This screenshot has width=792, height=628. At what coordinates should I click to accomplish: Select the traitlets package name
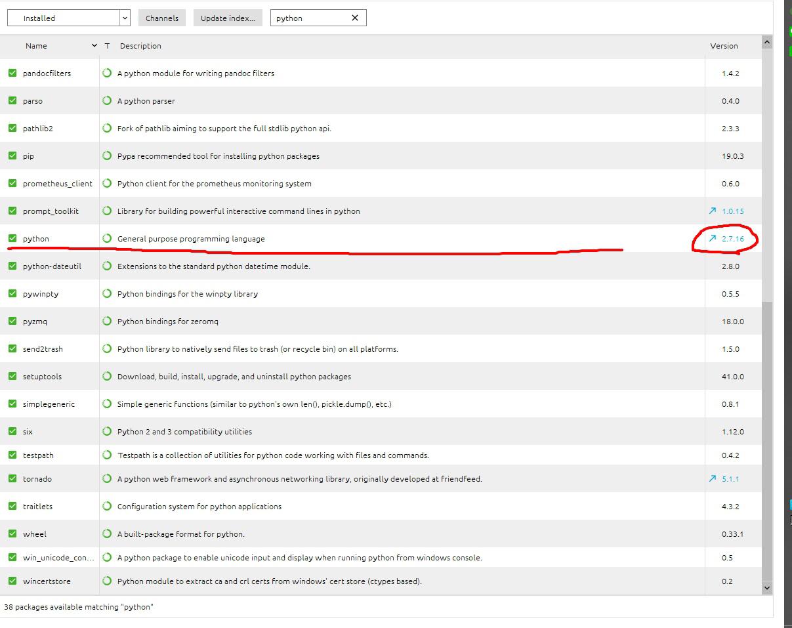click(x=37, y=507)
